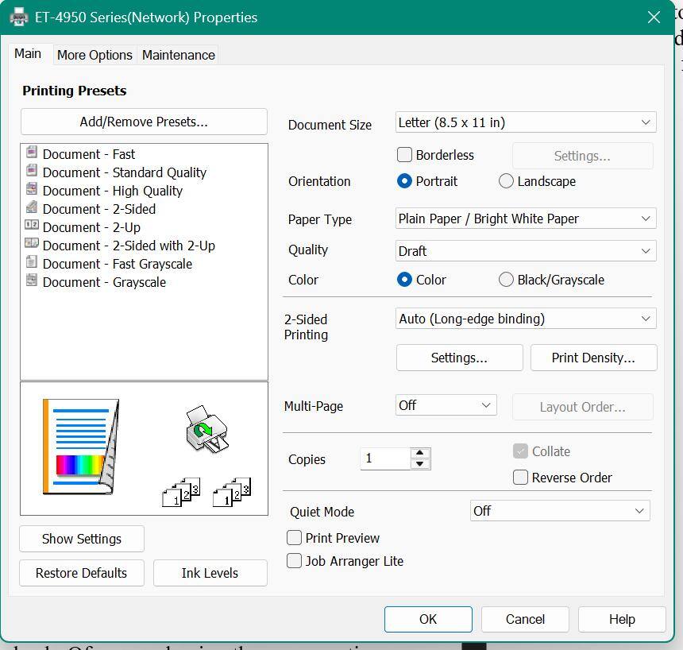Open Print Density settings

click(x=593, y=358)
